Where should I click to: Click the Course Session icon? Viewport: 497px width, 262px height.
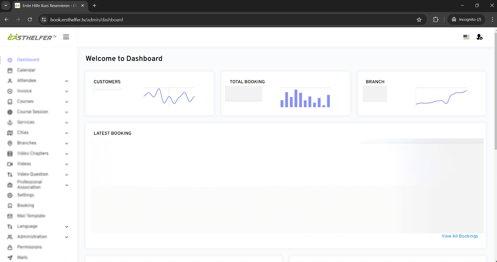coord(10,112)
